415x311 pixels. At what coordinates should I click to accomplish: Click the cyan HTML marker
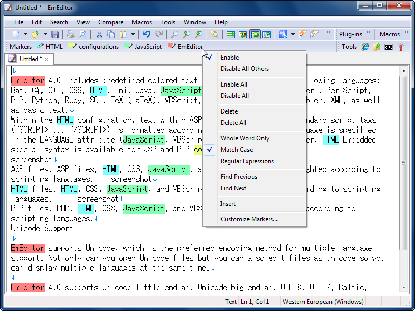tap(49, 47)
